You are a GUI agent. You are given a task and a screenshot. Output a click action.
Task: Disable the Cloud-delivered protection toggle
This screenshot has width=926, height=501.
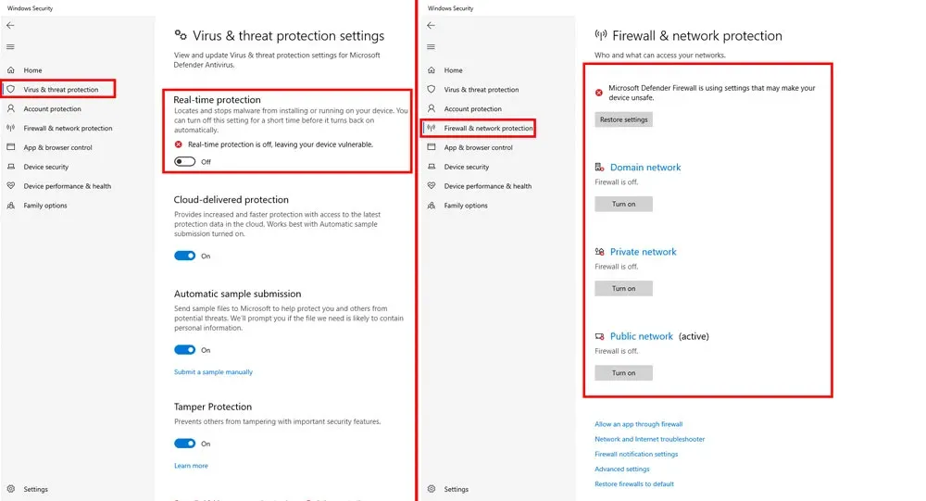[x=185, y=256]
